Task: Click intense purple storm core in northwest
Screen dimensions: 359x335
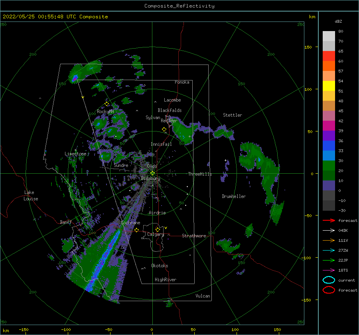Action: (x=75, y=78)
